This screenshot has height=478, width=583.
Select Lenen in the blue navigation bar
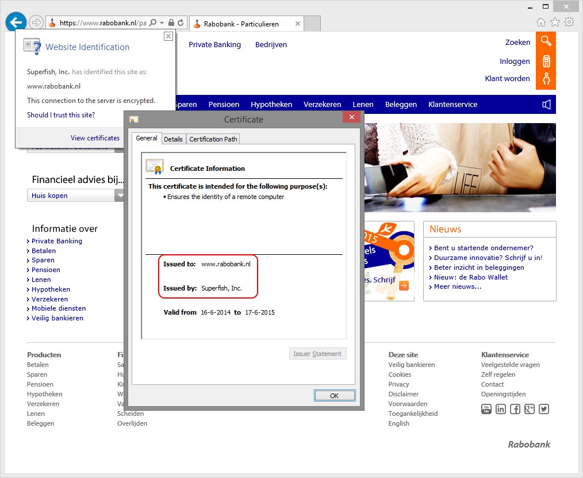363,105
